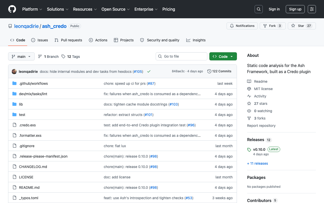This screenshot has height=203, width=324.
Task: Open commit hash 848ae3c
Action: tap(178, 71)
